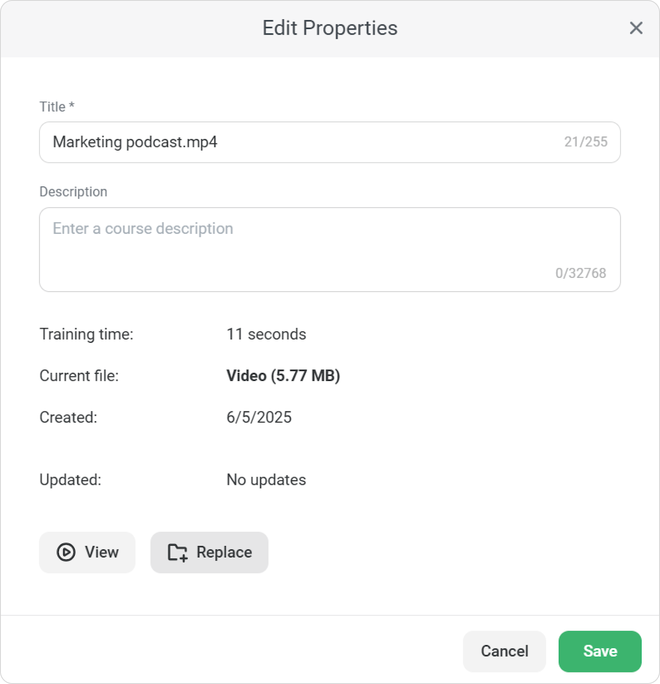This screenshot has height=684, width=660.
Task: Save the property changes
Action: point(600,651)
